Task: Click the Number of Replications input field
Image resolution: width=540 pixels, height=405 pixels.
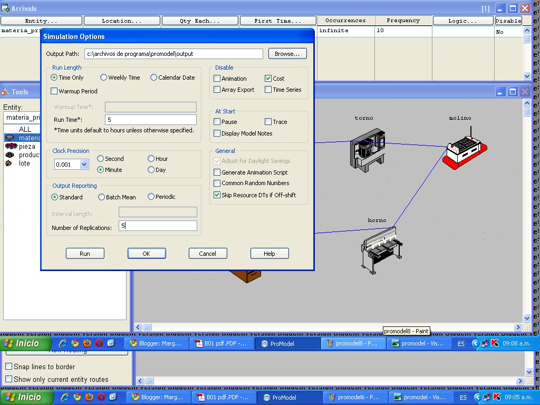Action: pos(158,225)
